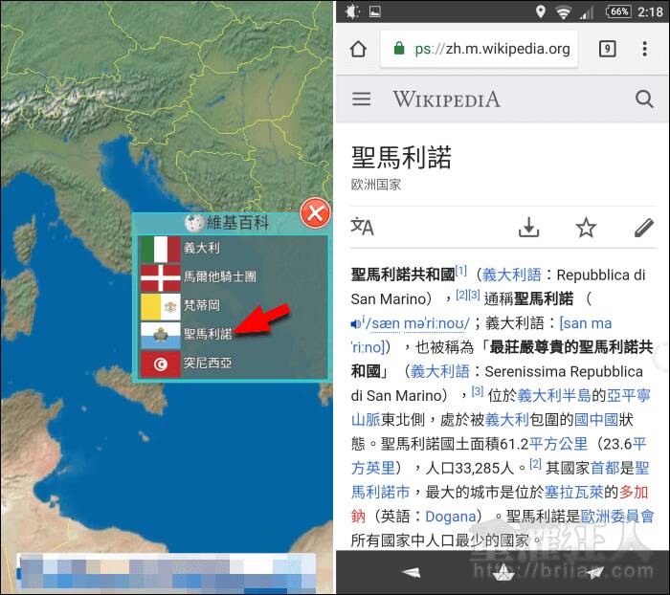Tap the paper boat icon

(503, 572)
